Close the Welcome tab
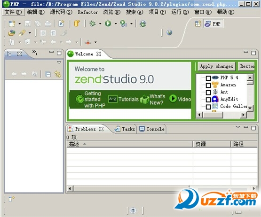 [99, 54]
